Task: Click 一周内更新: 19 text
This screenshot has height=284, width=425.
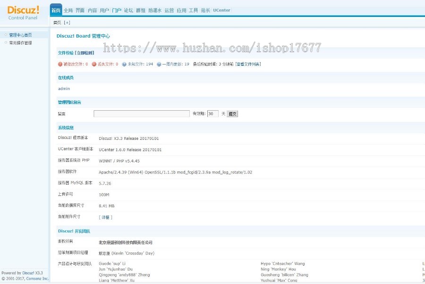Action: pyautogui.click(x=176, y=64)
